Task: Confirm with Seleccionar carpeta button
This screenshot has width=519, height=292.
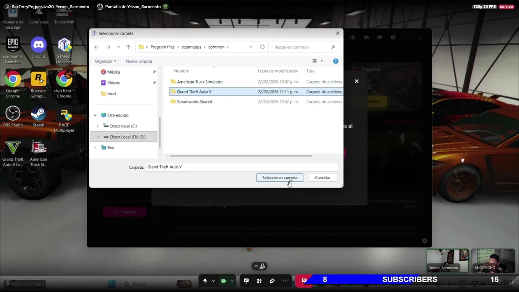Action: (280, 178)
